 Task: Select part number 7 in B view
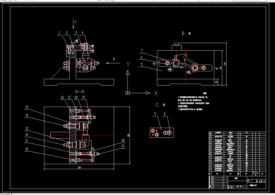tap(142, 51)
